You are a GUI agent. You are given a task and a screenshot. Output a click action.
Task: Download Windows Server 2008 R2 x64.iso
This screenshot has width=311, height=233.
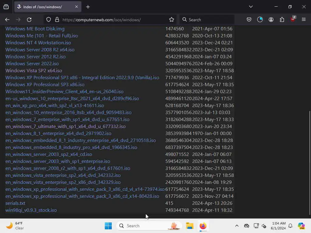(x=40, y=49)
